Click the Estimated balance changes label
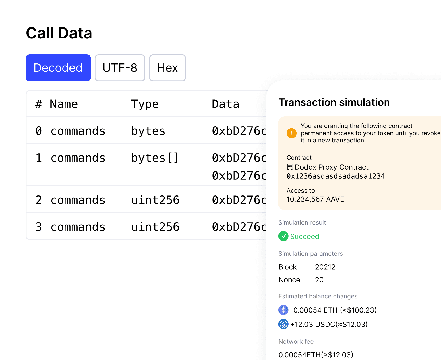 pyautogui.click(x=318, y=296)
